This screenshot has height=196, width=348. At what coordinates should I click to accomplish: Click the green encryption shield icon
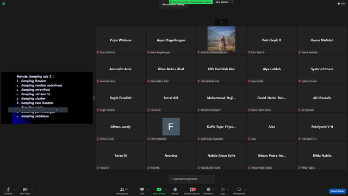4,4
